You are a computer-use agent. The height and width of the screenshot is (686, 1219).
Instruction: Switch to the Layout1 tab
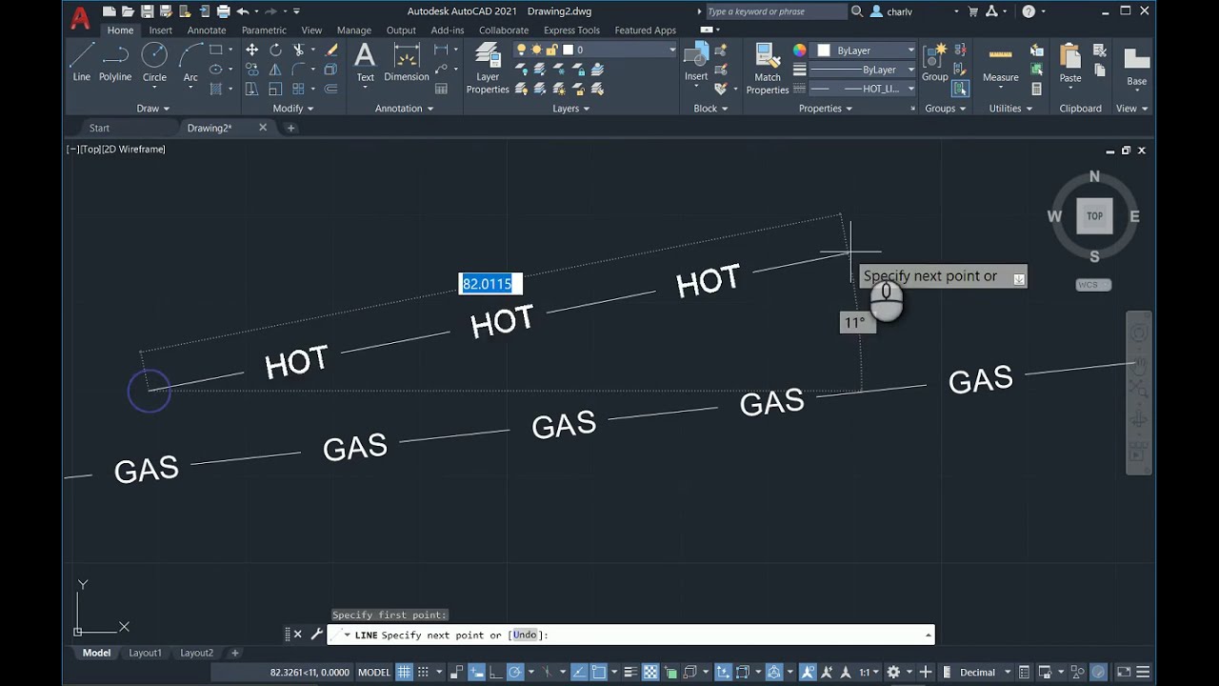[145, 653]
